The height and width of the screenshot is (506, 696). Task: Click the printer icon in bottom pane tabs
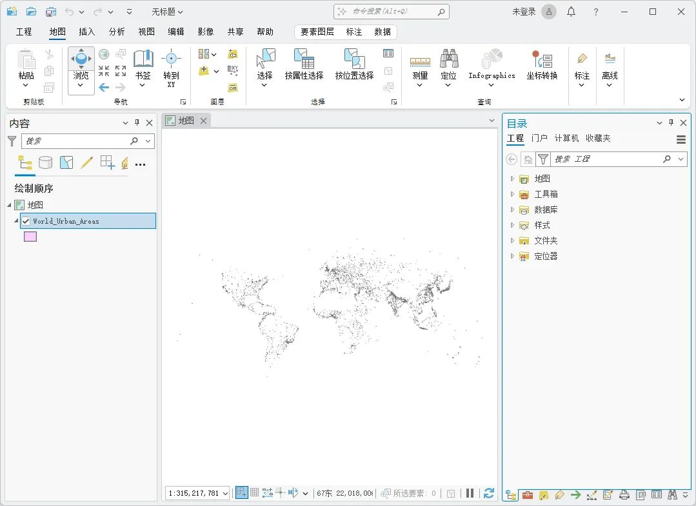pyautogui.click(x=624, y=494)
